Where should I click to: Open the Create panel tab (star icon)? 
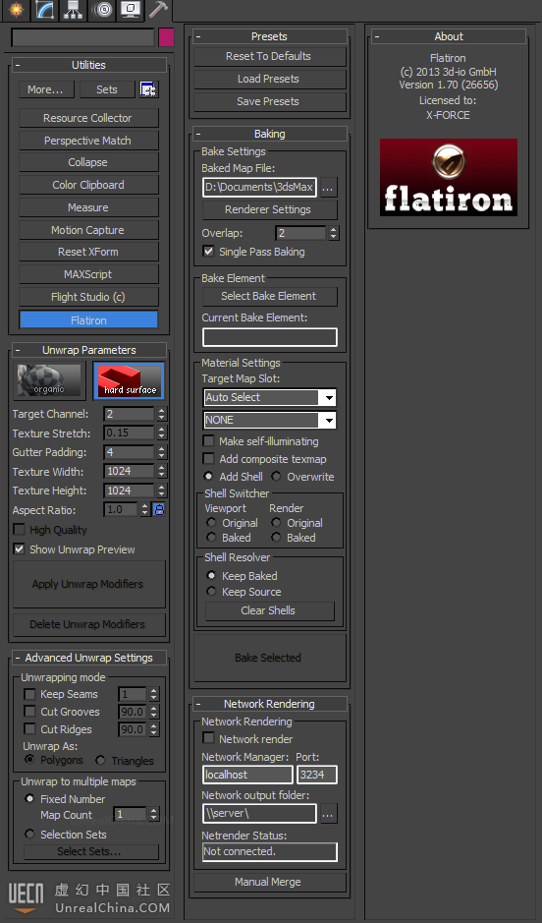click(x=16, y=10)
